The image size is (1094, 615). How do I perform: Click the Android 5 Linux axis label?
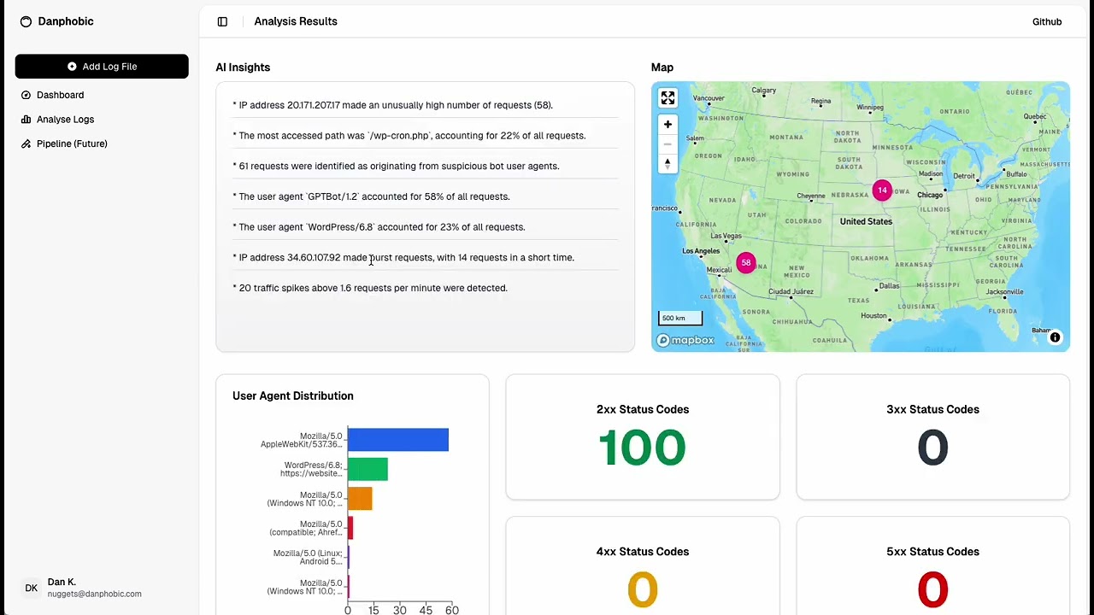[x=308, y=557]
